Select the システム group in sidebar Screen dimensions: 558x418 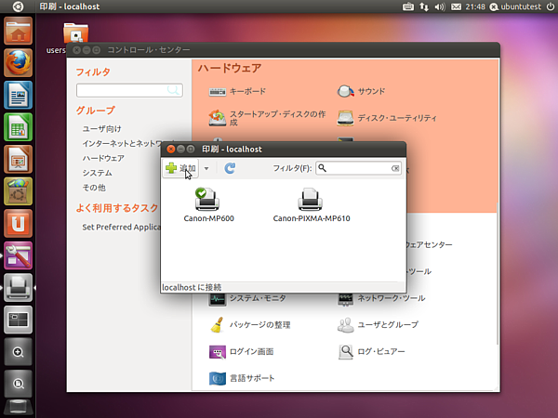(x=97, y=173)
